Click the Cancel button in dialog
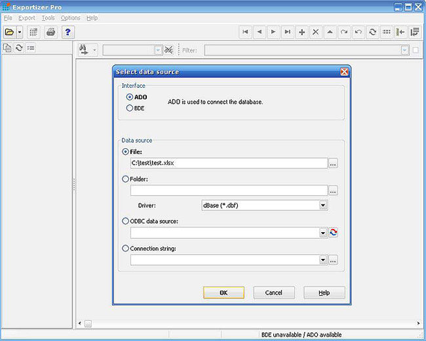This screenshot has width=426, height=341. tap(274, 292)
